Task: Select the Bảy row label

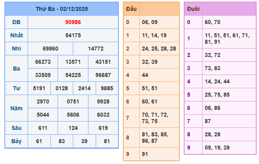Action: (16, 141)
